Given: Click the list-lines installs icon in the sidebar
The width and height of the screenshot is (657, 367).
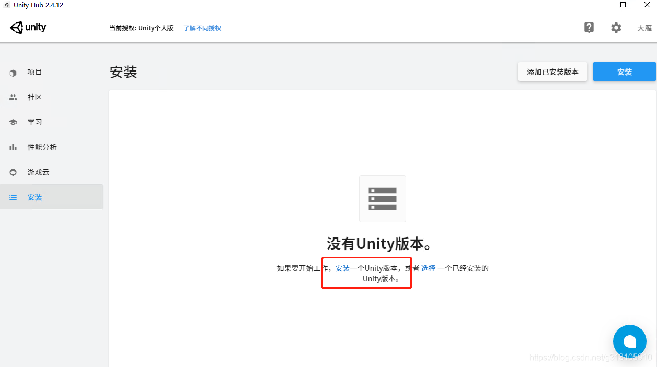Looking at the screenshot, I should coord(13,197).
